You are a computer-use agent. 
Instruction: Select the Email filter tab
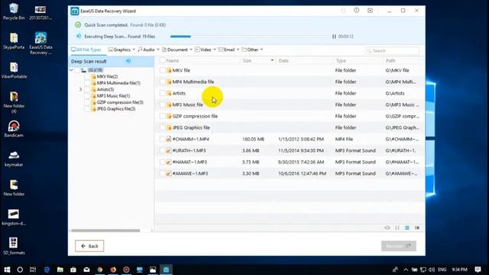(x=227, y=50)
